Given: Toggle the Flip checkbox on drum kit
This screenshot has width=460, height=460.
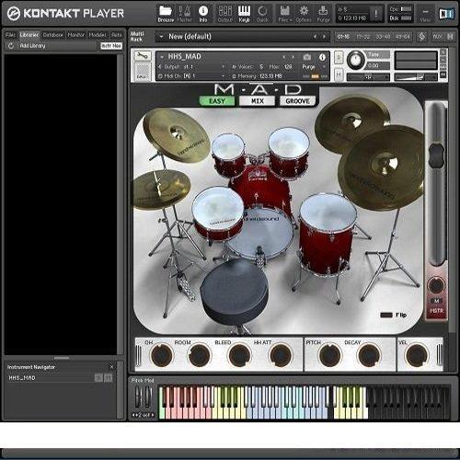Looking at the screenshot, I should 386,315.
